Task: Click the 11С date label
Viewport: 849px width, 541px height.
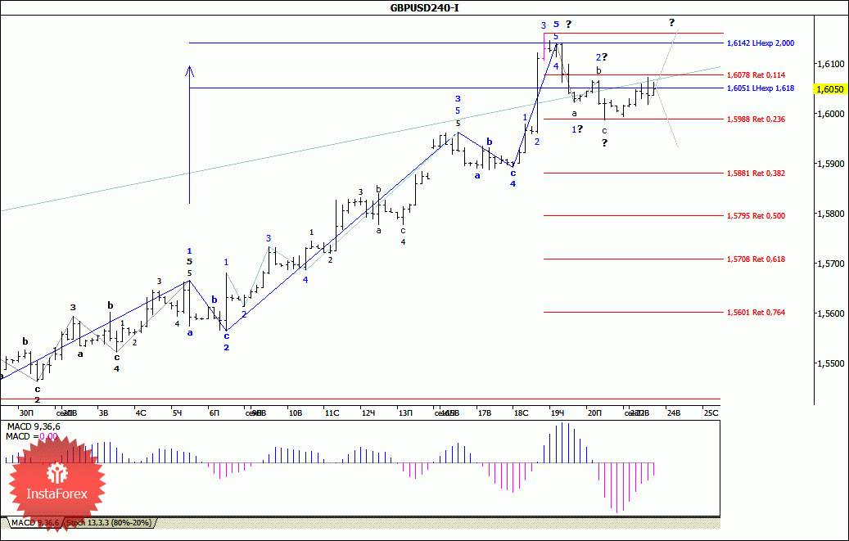Action: [x=332, y=413]
